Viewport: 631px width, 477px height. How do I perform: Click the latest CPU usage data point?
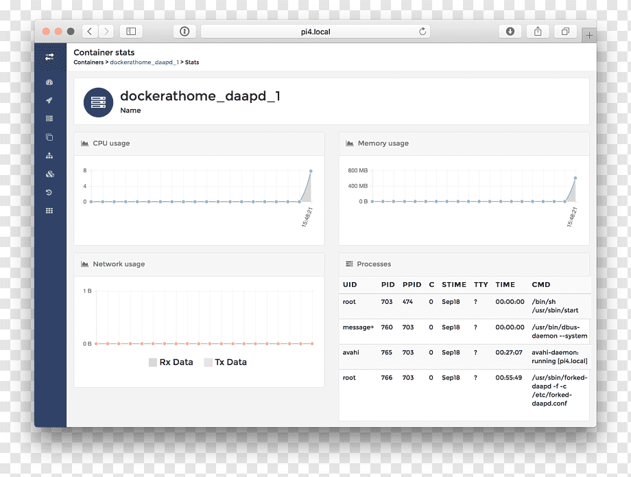point(311,171)
